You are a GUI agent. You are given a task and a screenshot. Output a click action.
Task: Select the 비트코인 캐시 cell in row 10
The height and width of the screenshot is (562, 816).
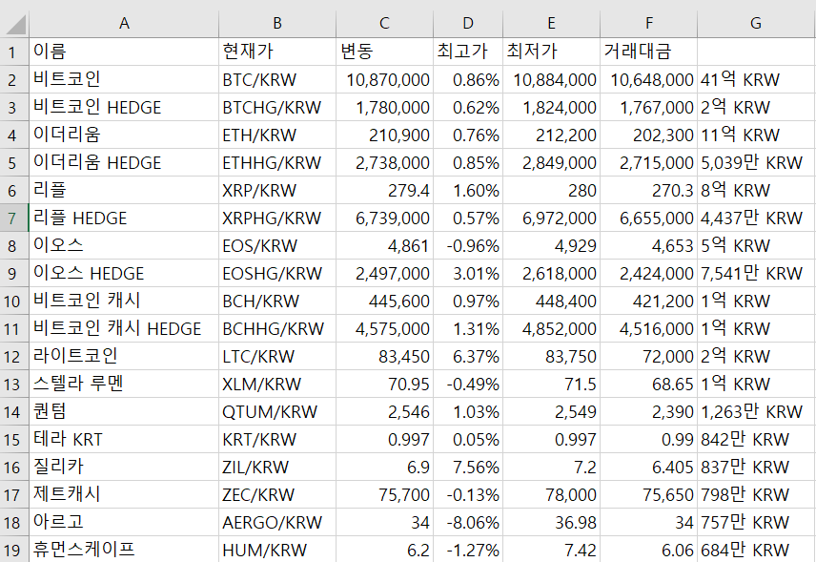coord(124,300)
